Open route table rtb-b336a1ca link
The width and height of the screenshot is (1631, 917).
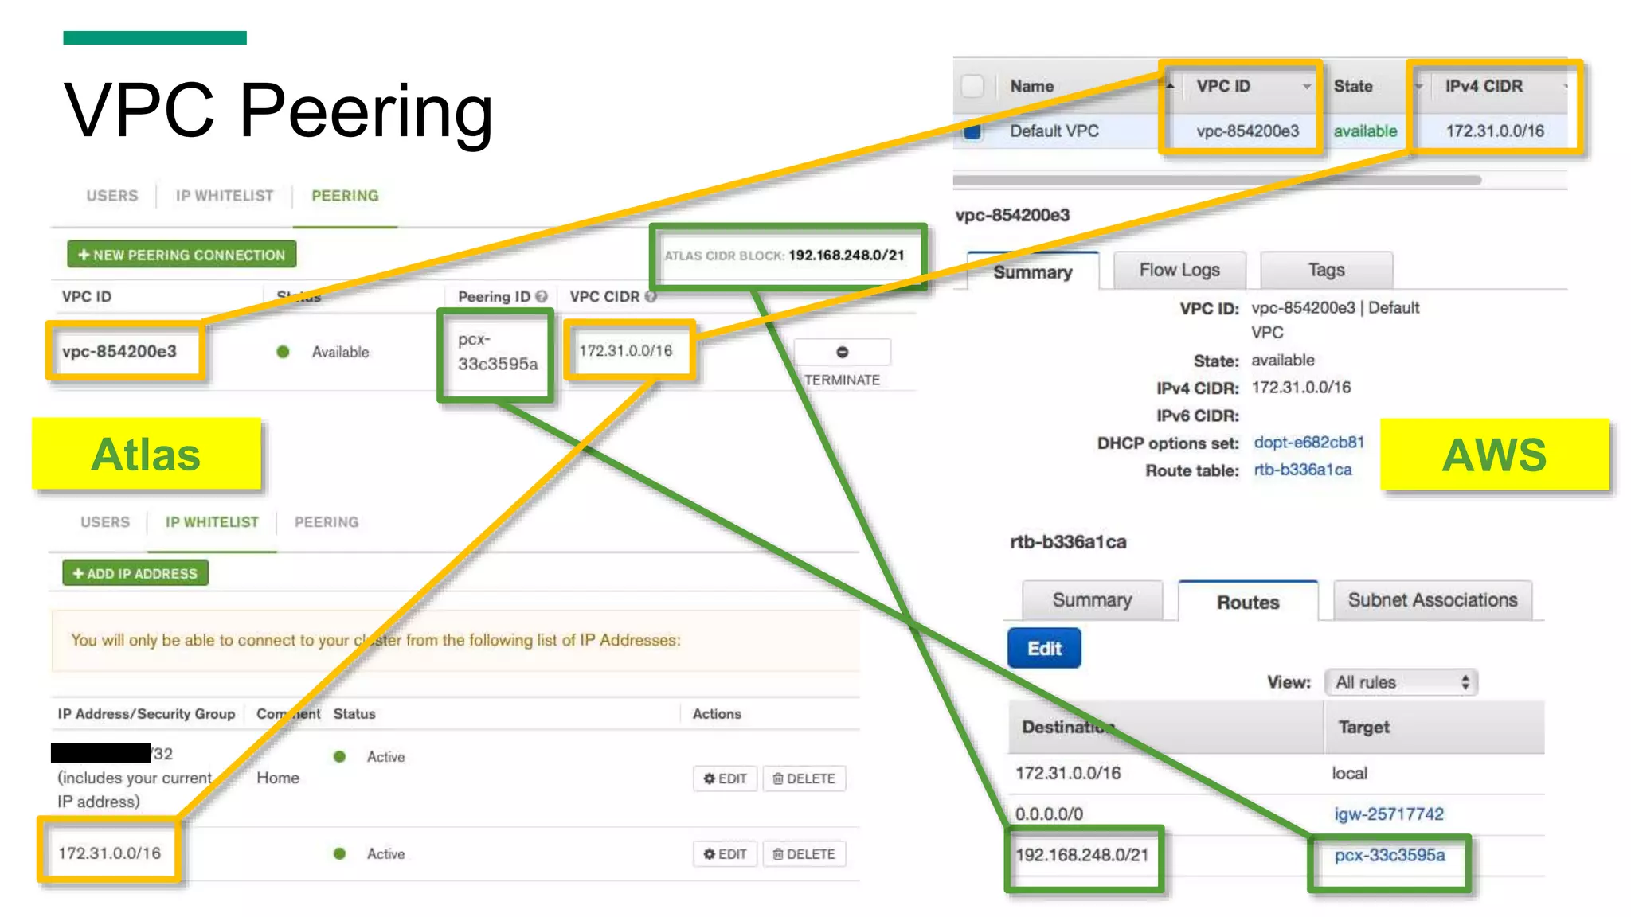click(x=1303, y=470)
